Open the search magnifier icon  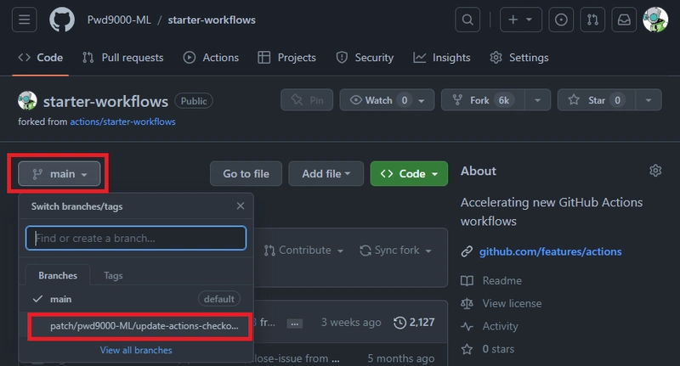coord(467,20)
